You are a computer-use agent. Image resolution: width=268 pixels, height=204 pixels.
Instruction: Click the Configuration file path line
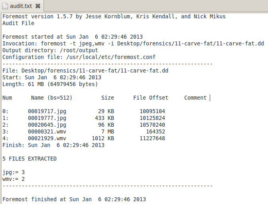pyautogui.click(x=79, y=57)
